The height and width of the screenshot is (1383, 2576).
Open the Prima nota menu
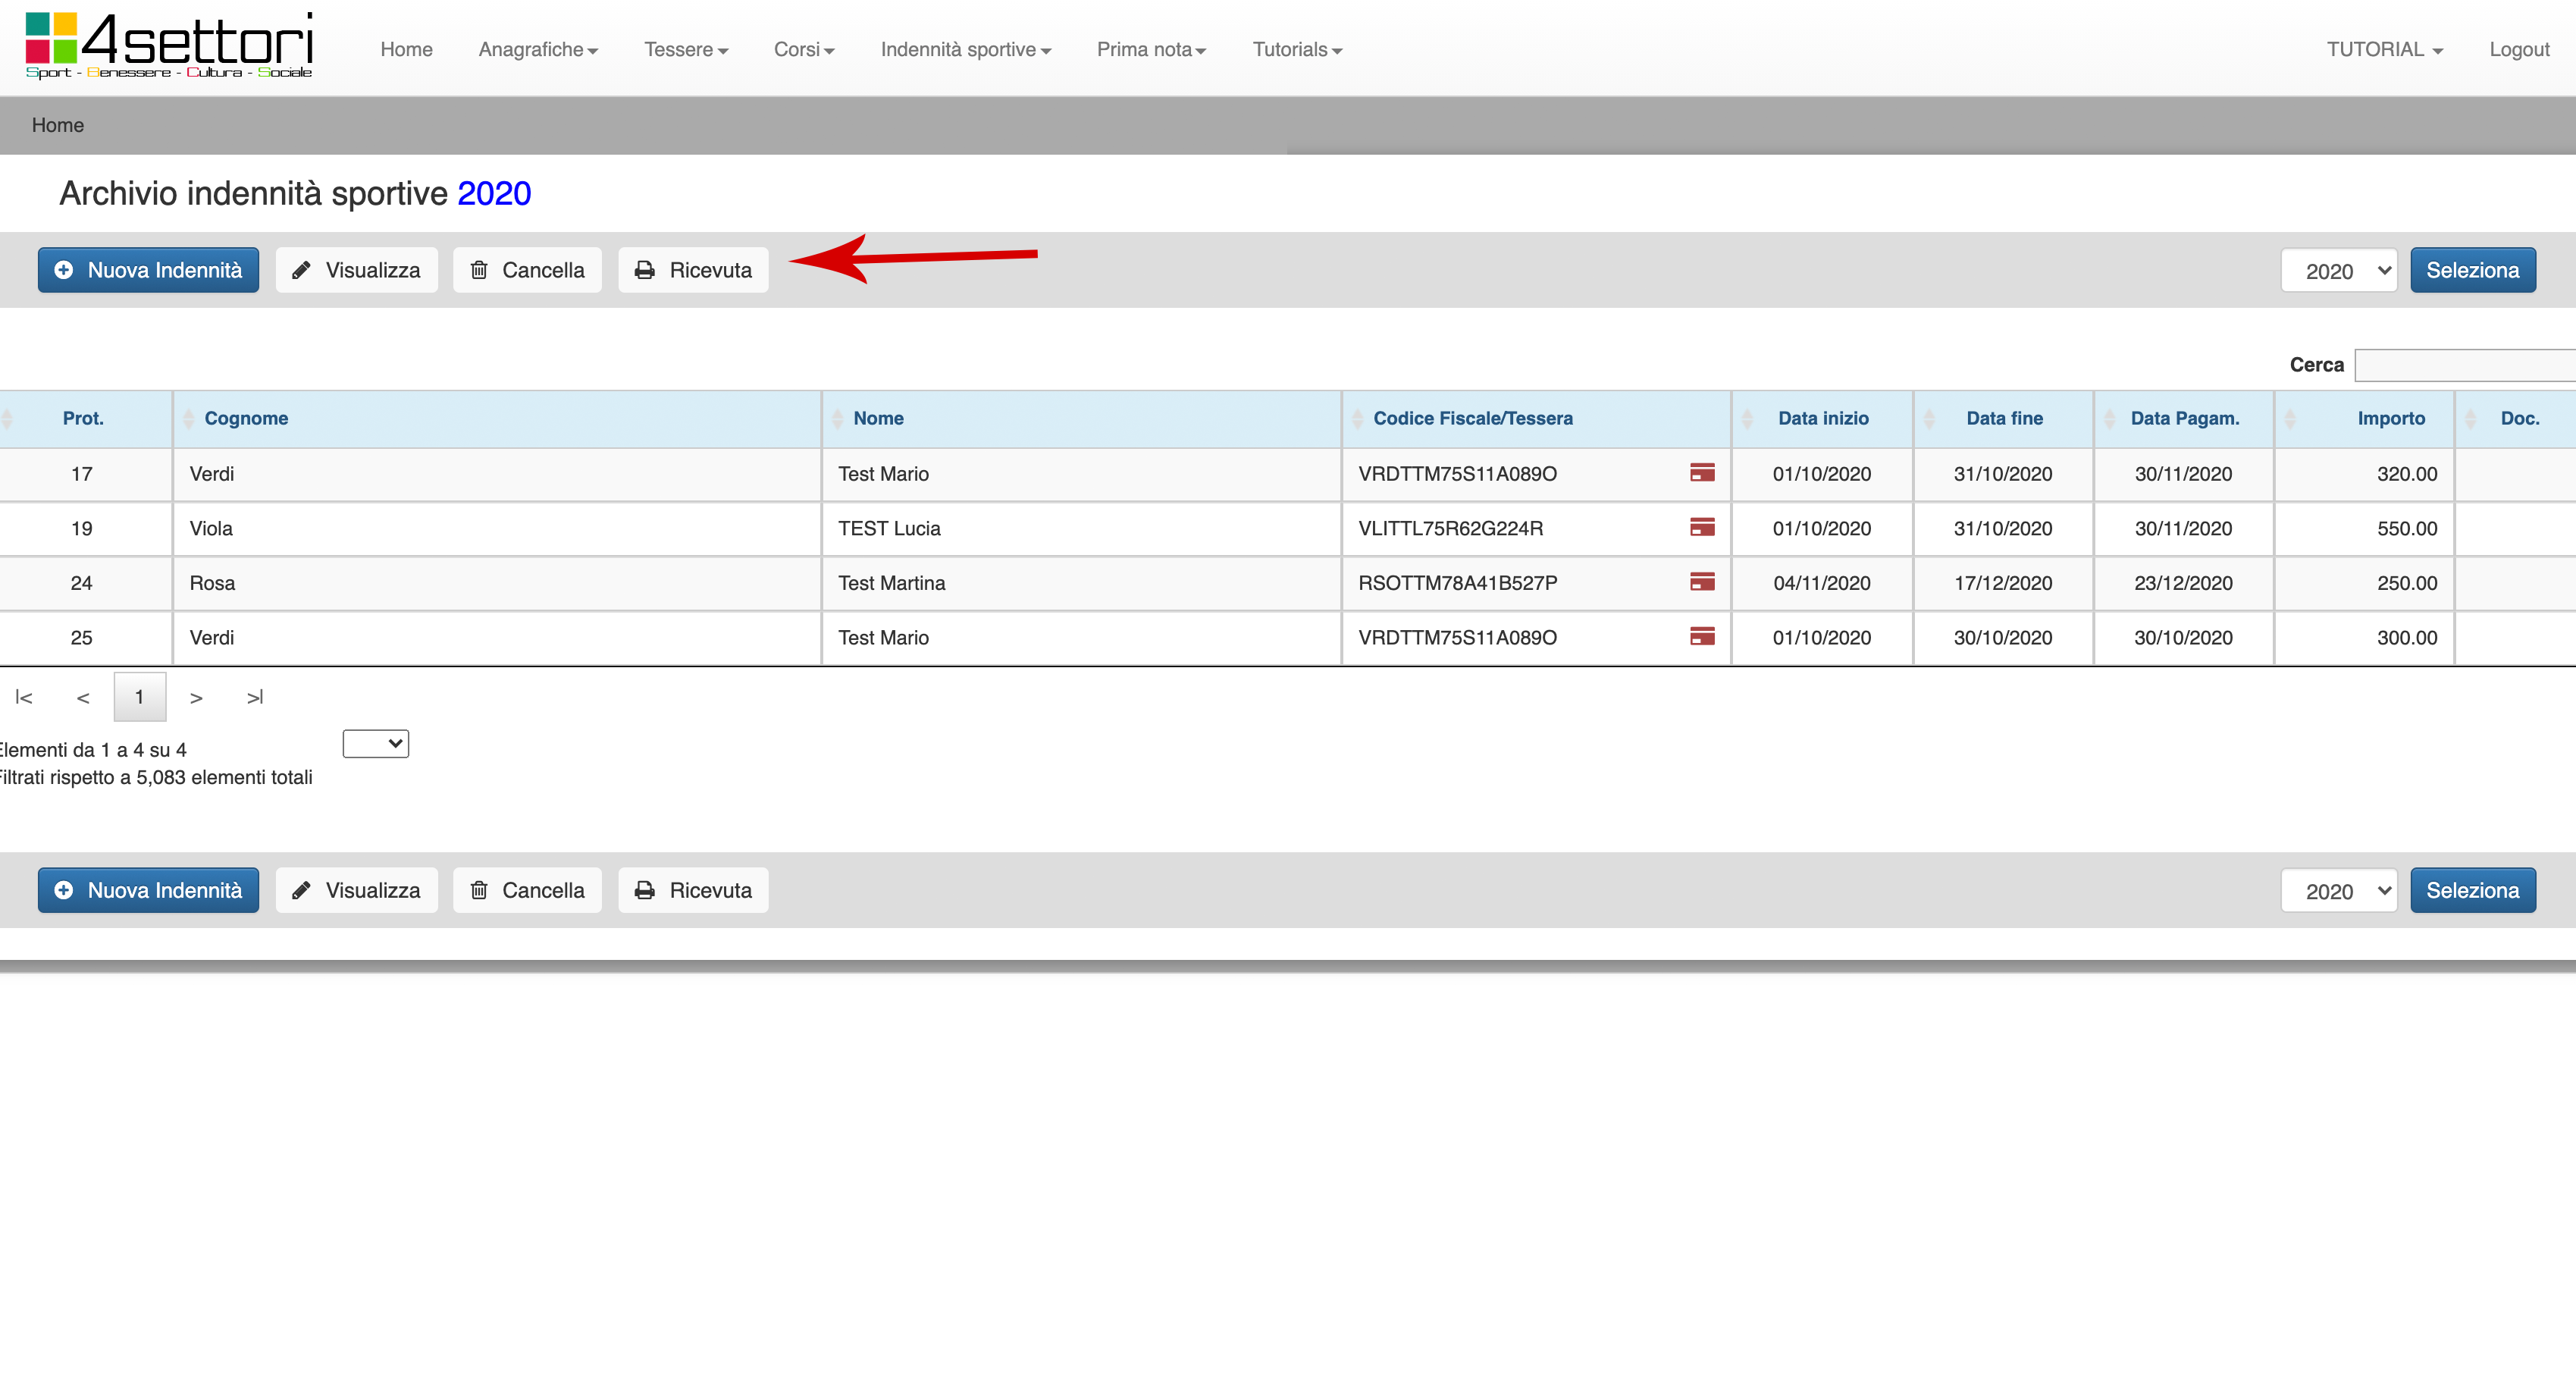(1151, 49)
